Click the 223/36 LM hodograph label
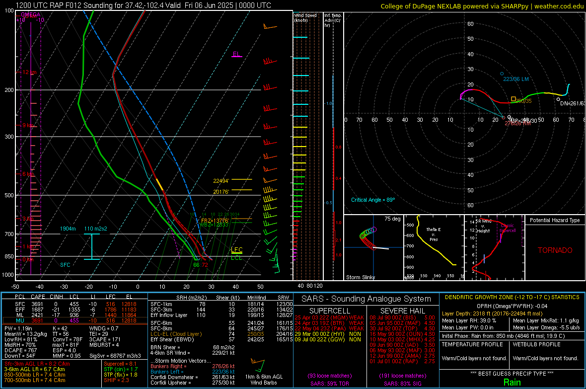The width and height of the screenshot is (586, 389). [x=516, y=79]
